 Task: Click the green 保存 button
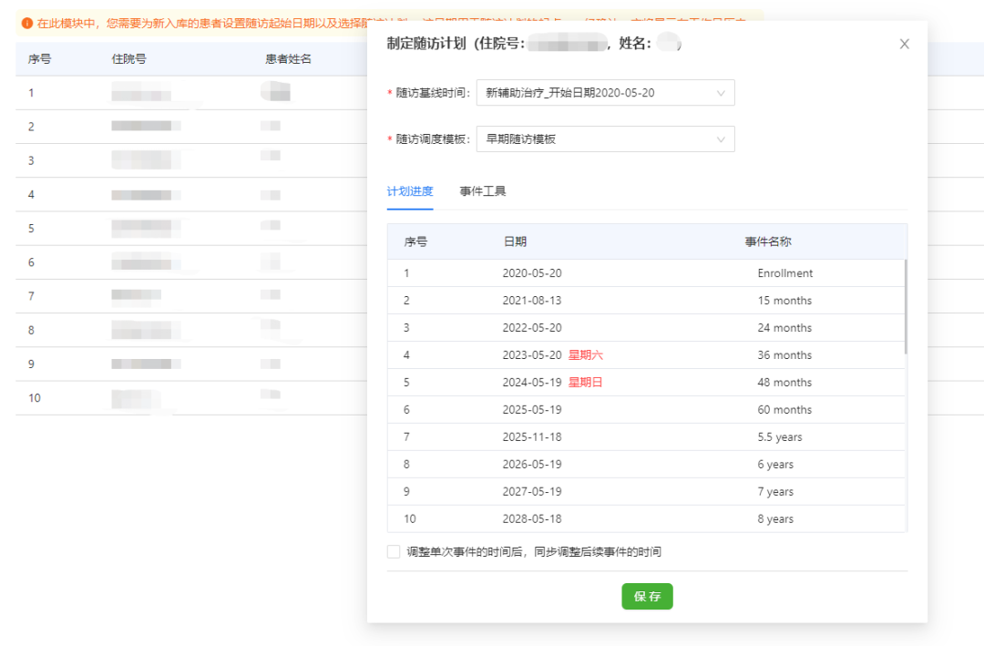pos(647,597)
